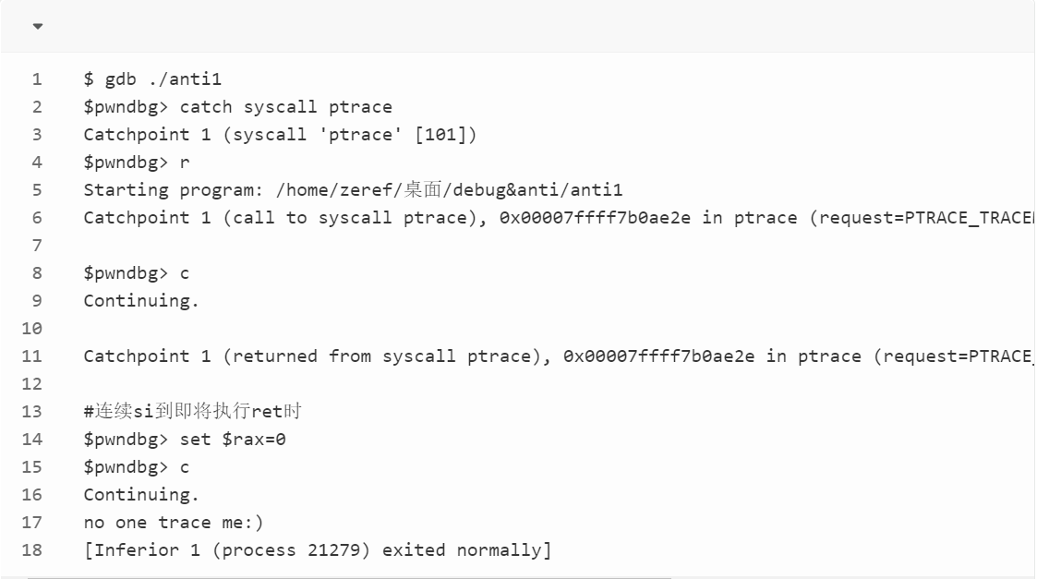Click line number 15 in the gutter

tap(32, 467)
